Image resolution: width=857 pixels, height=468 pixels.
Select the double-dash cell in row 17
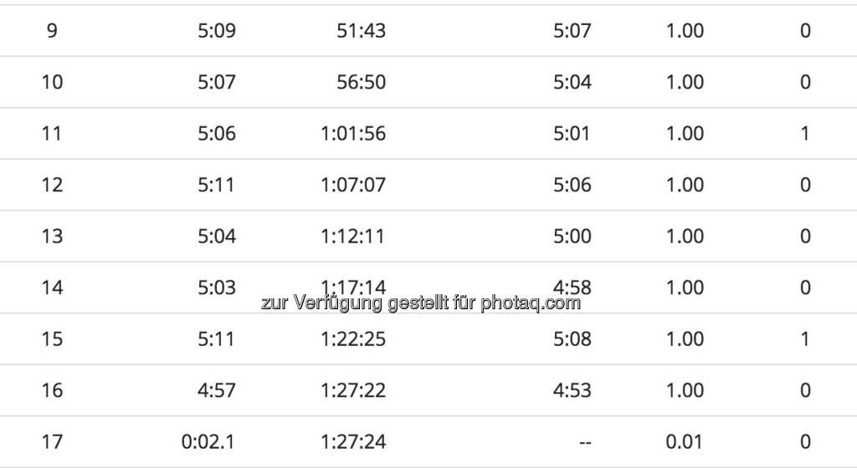tap(585, 442)
